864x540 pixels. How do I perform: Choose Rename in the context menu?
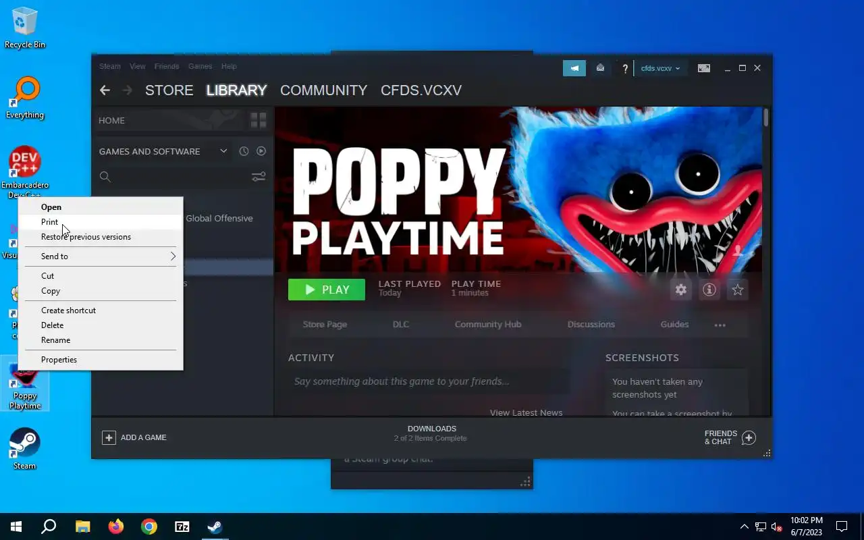(101, 340)
